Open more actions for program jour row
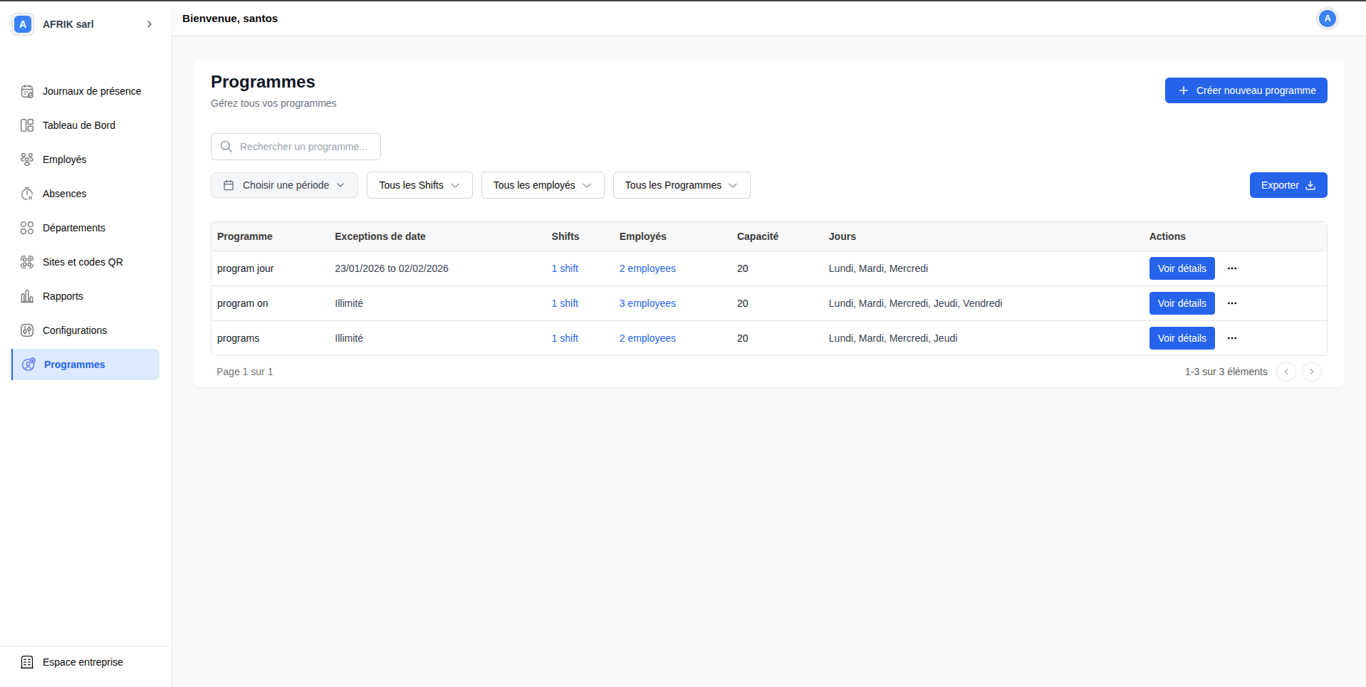This screenshot has width=1366, height=687. [x=1231, y=268]
